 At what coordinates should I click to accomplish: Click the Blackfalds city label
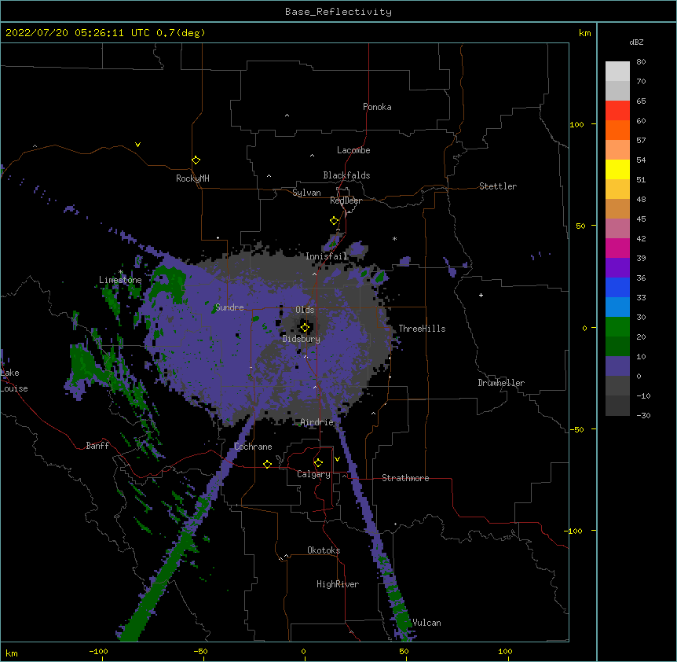click(346, 175)
